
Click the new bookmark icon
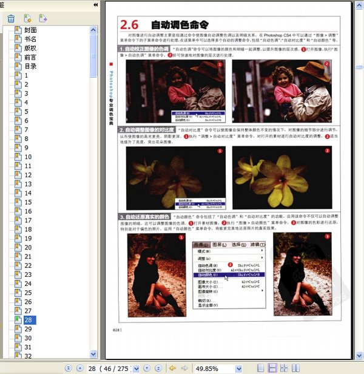click(x=27, y=19)
